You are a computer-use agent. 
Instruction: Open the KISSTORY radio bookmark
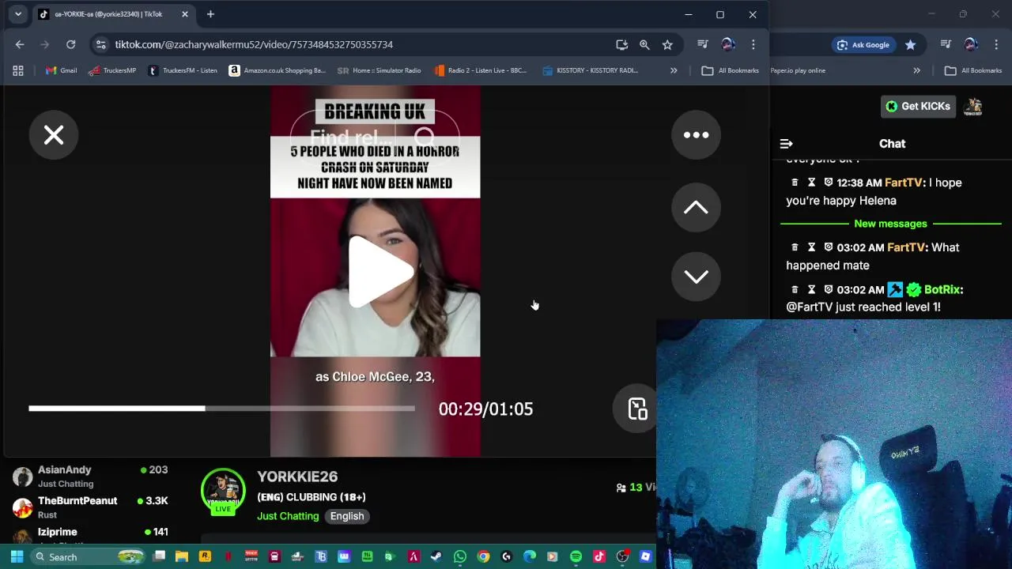coord(590,70)
